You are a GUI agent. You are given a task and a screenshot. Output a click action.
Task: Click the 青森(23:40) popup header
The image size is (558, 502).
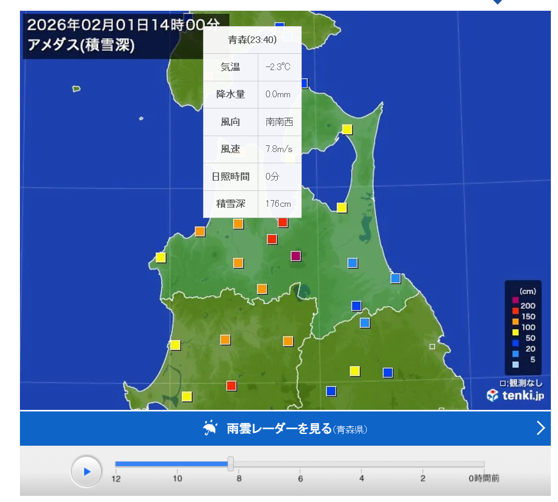252,40
